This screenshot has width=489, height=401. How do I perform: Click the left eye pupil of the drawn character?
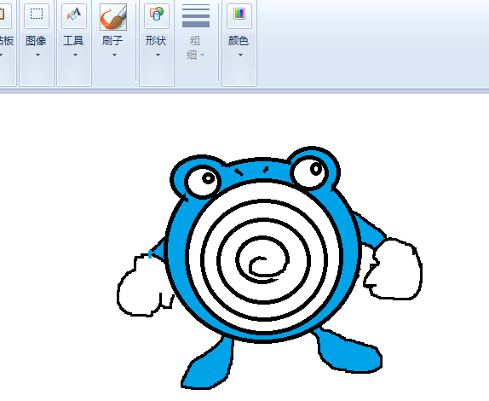[x=209, y=178]
